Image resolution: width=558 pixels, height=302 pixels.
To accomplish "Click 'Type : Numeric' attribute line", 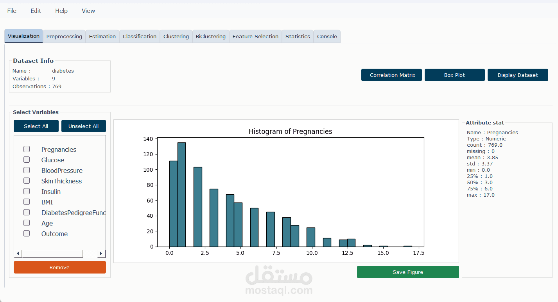I will (x=486, y=139).
